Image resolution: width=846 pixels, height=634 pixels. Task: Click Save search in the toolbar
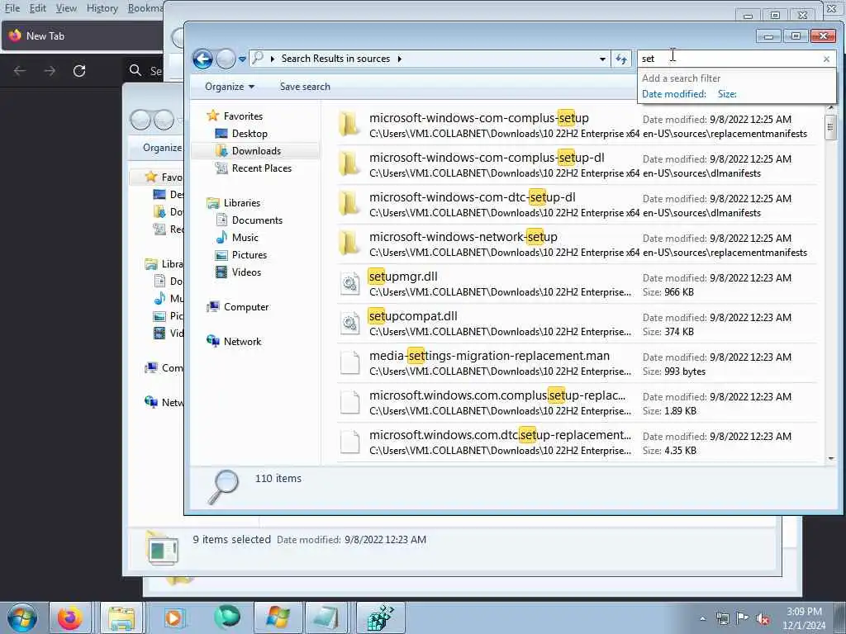point(305,87)
